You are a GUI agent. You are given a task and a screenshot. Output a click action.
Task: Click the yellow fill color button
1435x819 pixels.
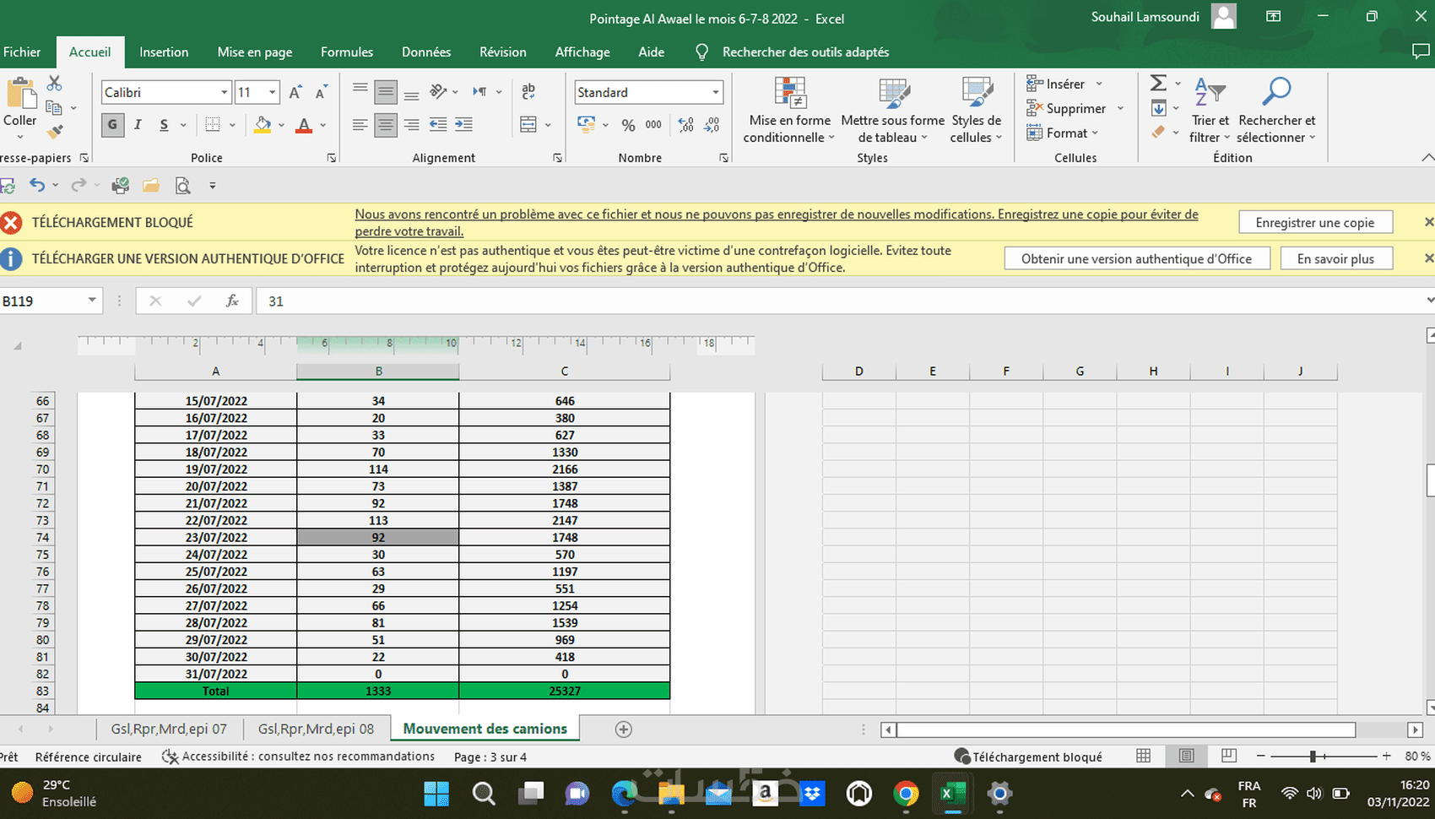[x=263, y=125]
